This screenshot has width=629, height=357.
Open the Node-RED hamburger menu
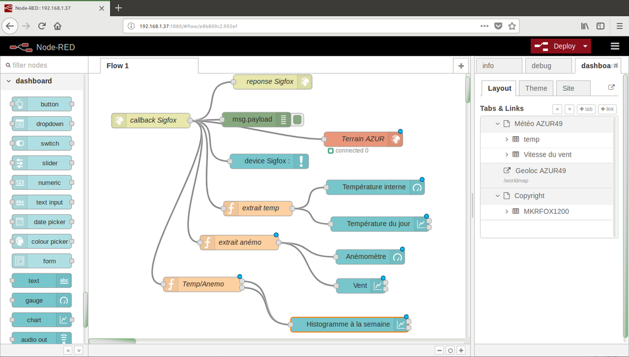pyautogui.click(x=615, y=47)
